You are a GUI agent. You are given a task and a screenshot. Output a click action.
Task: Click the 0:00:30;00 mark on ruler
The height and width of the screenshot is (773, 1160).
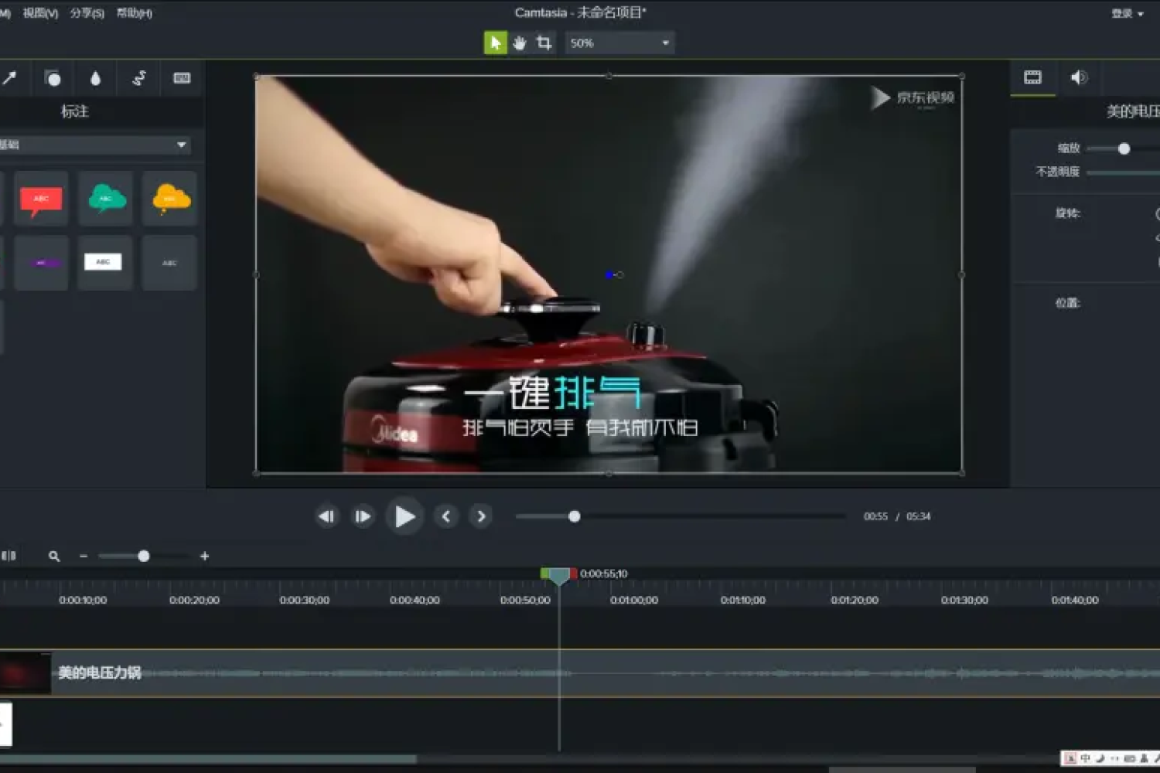point(304,600)
